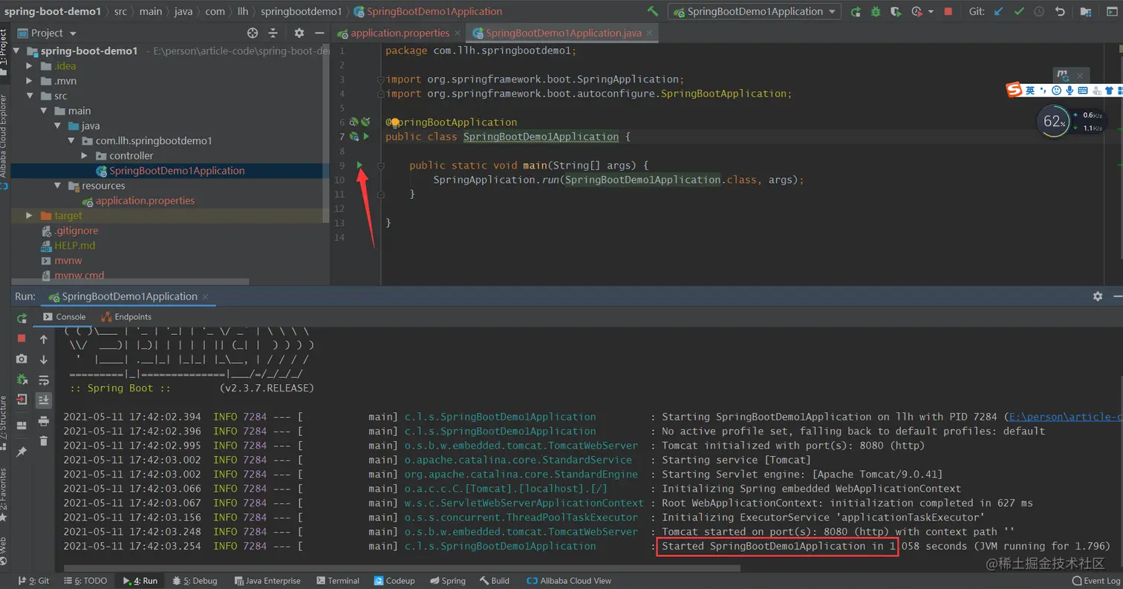The image size is (1123, 589).
Task: Switch to the application.properties editor tab
Action: [400, 33]
